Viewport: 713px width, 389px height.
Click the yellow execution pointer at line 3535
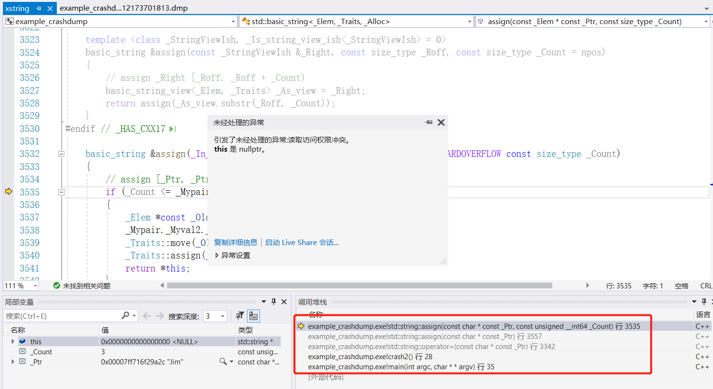pyautogui.click(x=8, y=192)
